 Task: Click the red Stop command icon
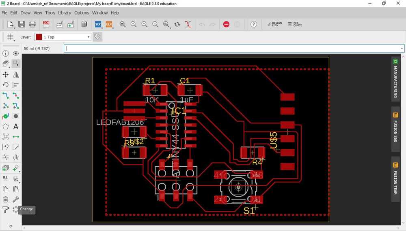tap(226, 24)
